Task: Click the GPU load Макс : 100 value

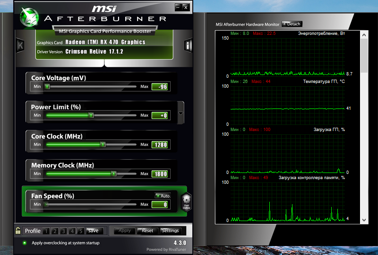Action: pos(259,130)
